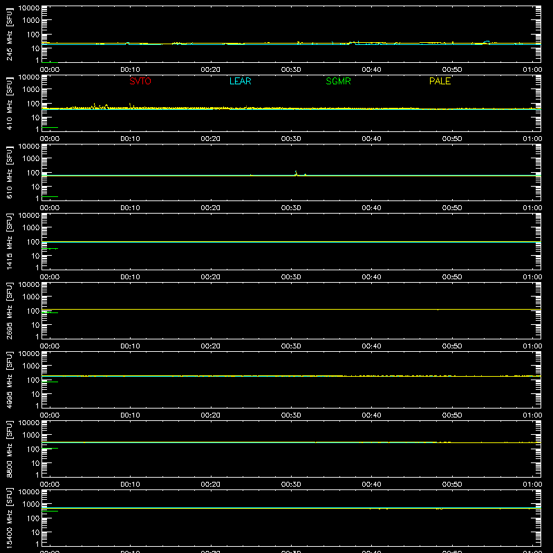Image resolution: width=553 pixels, height=553 pixels.
Task: Click the 00:20 time label under 2695 MHz panel
Action: pyautogui.click(x=211, y=346)
